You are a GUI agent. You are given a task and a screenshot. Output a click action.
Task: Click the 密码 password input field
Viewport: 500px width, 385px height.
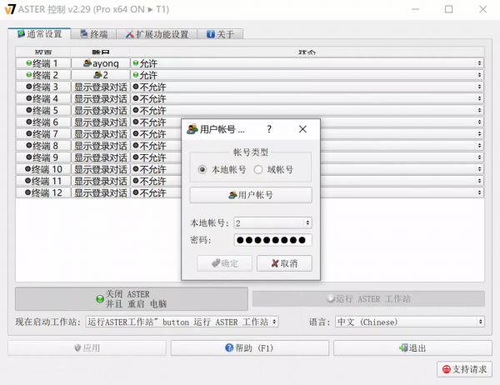pos(272,240)
